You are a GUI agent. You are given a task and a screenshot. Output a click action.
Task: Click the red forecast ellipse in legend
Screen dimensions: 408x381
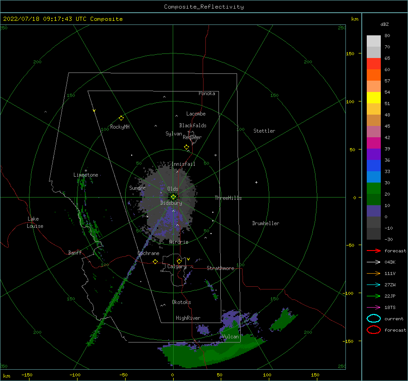[374, 330]
